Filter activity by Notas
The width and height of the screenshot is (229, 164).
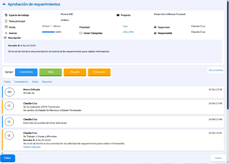[35, 82]
